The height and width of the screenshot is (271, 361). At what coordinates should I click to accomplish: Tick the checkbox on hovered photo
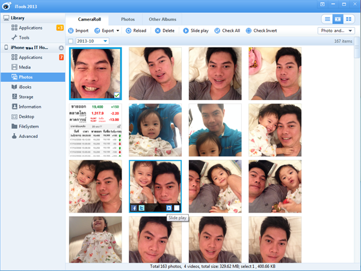click(x=177, y=208)
